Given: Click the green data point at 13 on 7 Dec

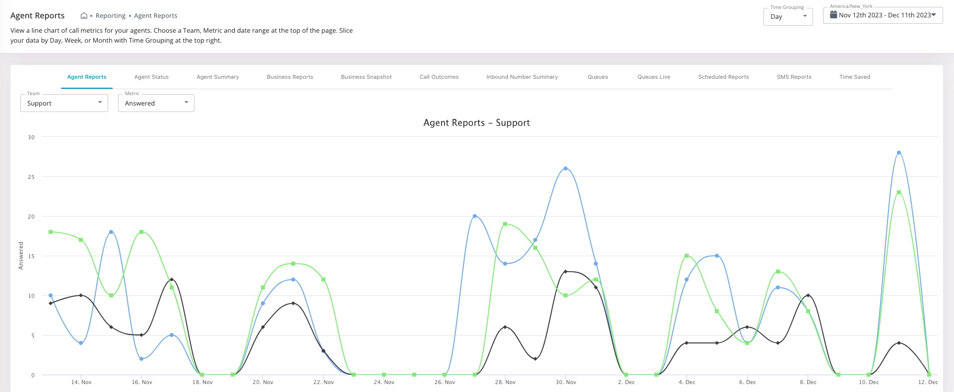Looking at the screenshot, I should (778, 272).
